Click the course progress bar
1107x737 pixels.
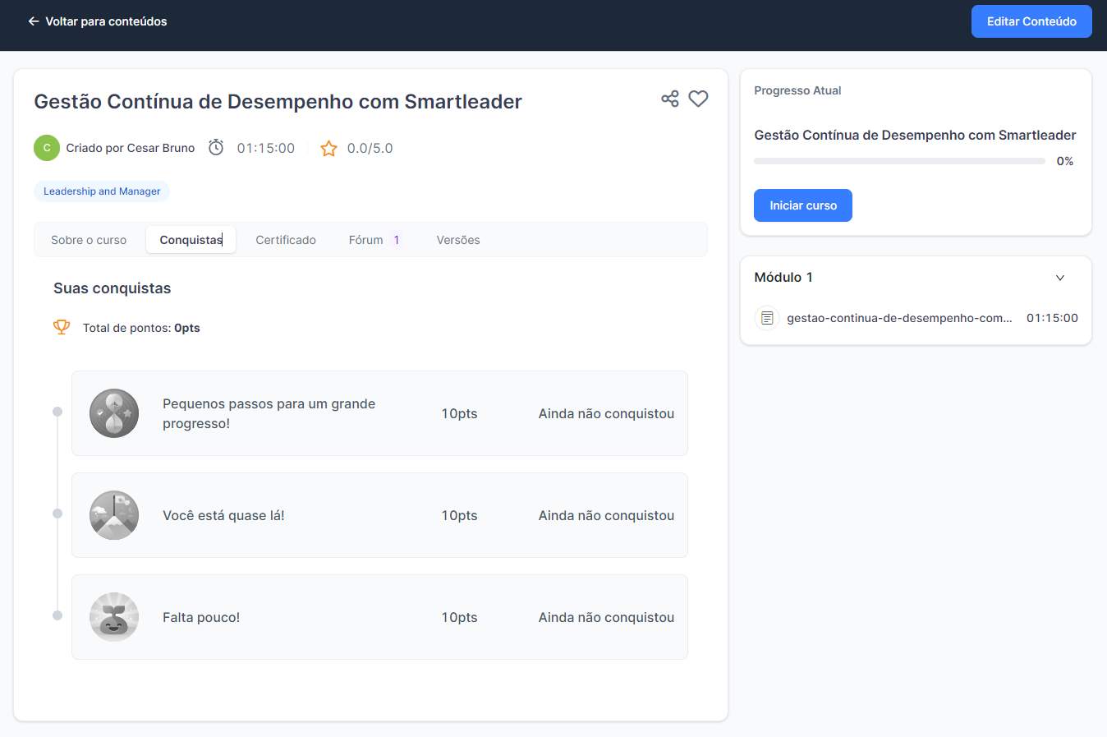pyautogui.click(x=899, y=161)
